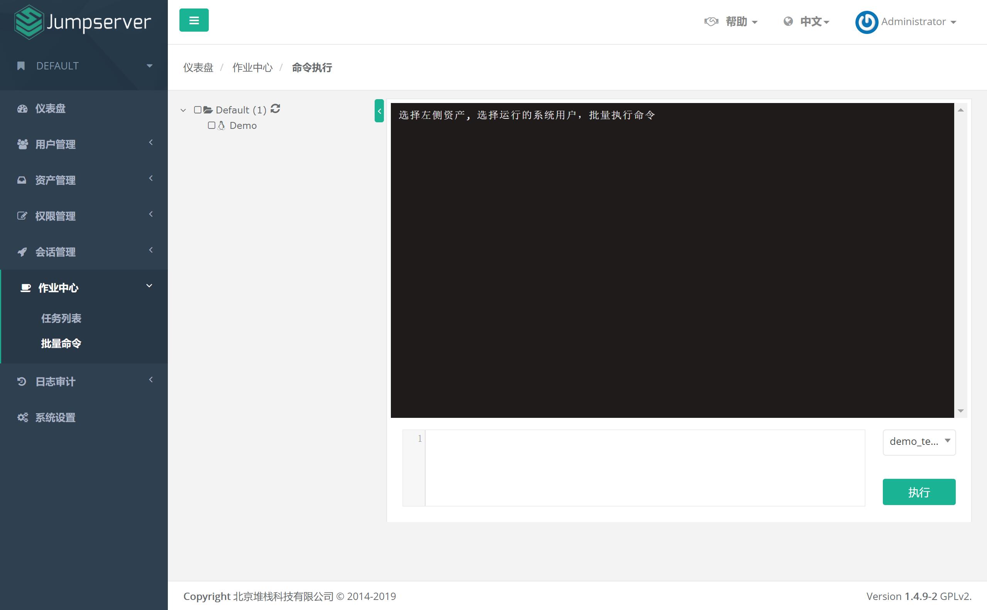Viewport: 987px width, 610px height.
Task: Click terminal scrollbar up arrow
Action: coord(960,110)
